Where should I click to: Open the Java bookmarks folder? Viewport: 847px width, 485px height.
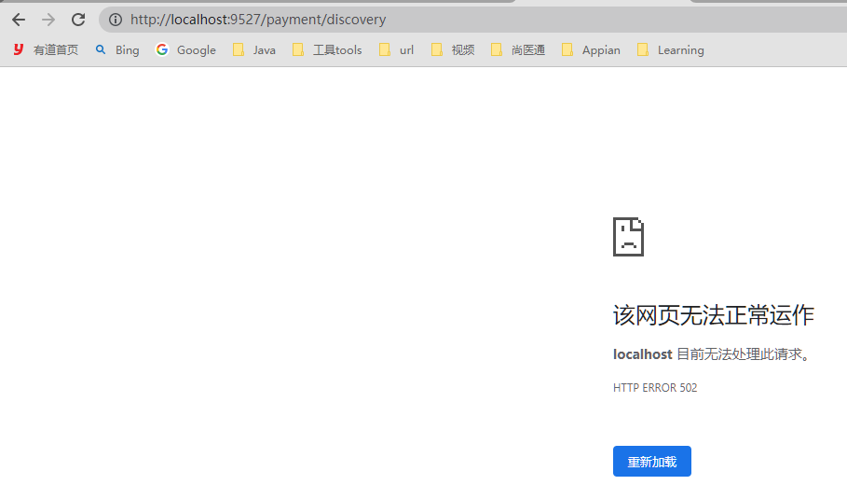tap(253, 49)
